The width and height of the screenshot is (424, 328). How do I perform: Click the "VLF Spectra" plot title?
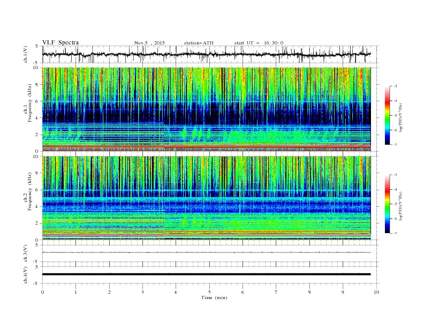point(60,42)
